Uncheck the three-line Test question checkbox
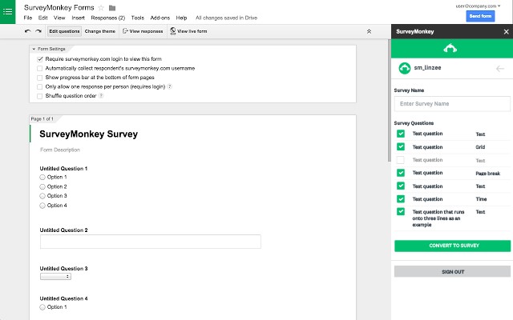The image size is (513, 320). (x=401, y=211)
